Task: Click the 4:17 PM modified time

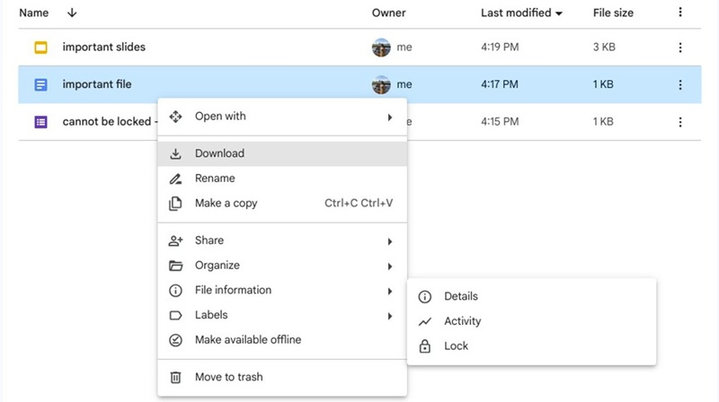Action: [x=500, y=84]
